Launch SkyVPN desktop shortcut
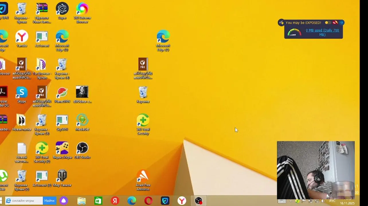Screen dimensions: 368x206 [x=62, y=122]
